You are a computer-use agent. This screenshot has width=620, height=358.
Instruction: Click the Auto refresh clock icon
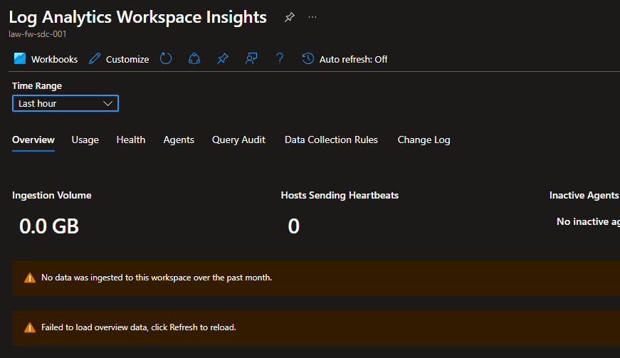(308, 59)
